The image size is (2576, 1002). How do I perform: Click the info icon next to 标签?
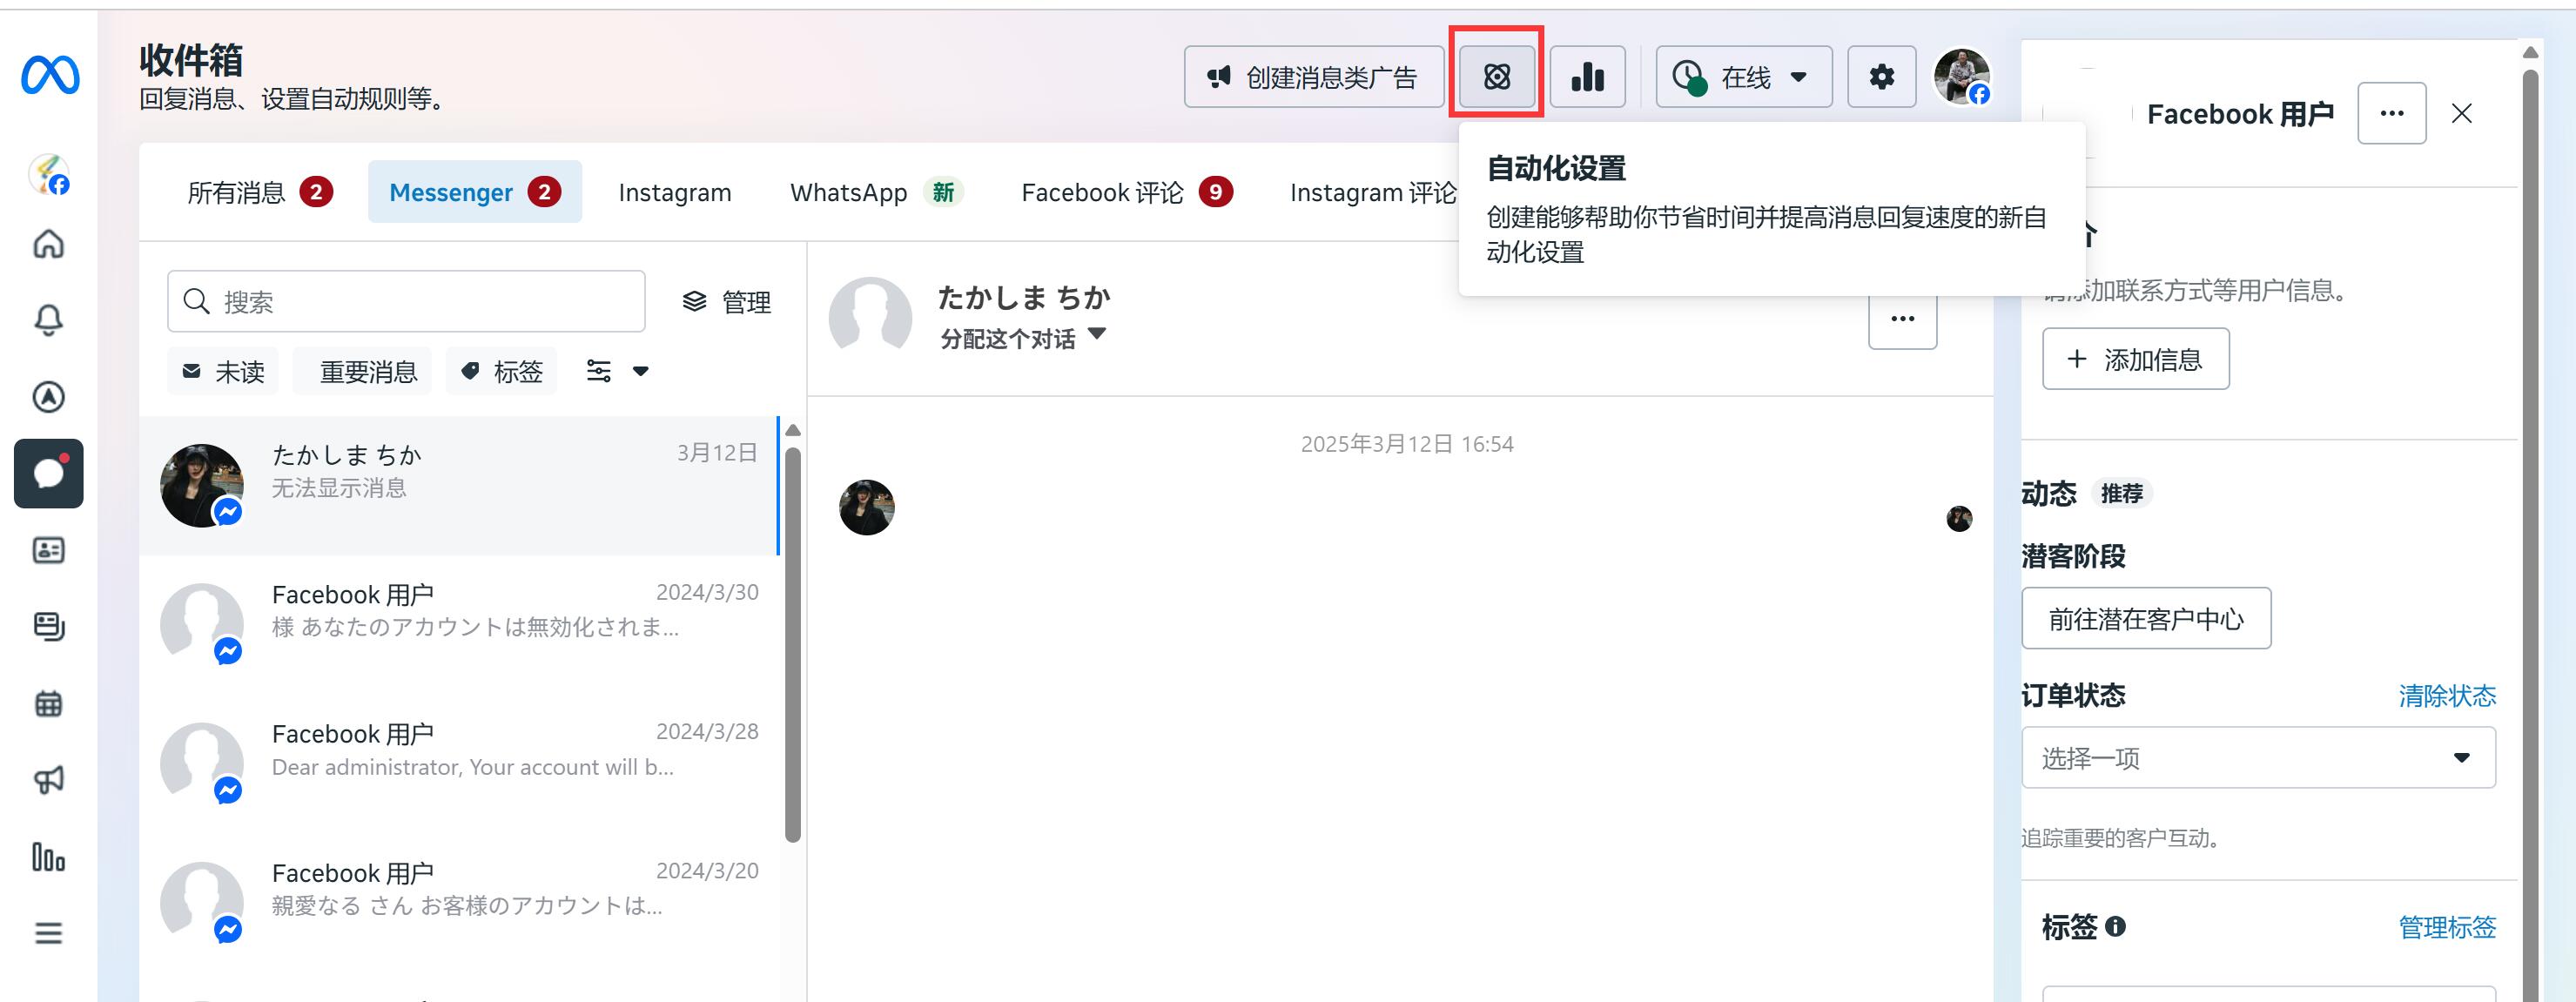point(2115,927)
